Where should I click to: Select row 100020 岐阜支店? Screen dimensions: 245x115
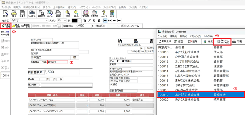(201, 99)
